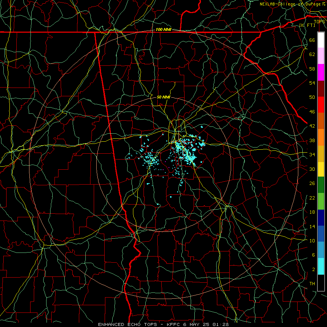This screenshot has height=327, width=327.
Task: Click the 26 legend value
Action: 312,183
